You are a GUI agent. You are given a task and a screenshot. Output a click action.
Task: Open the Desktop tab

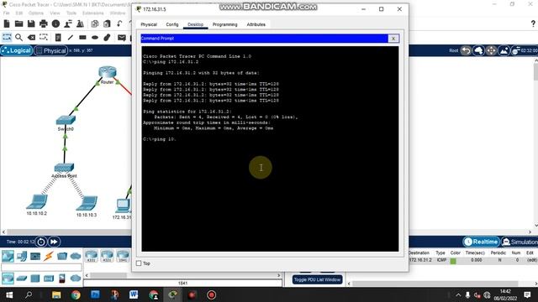pos(196,24)
